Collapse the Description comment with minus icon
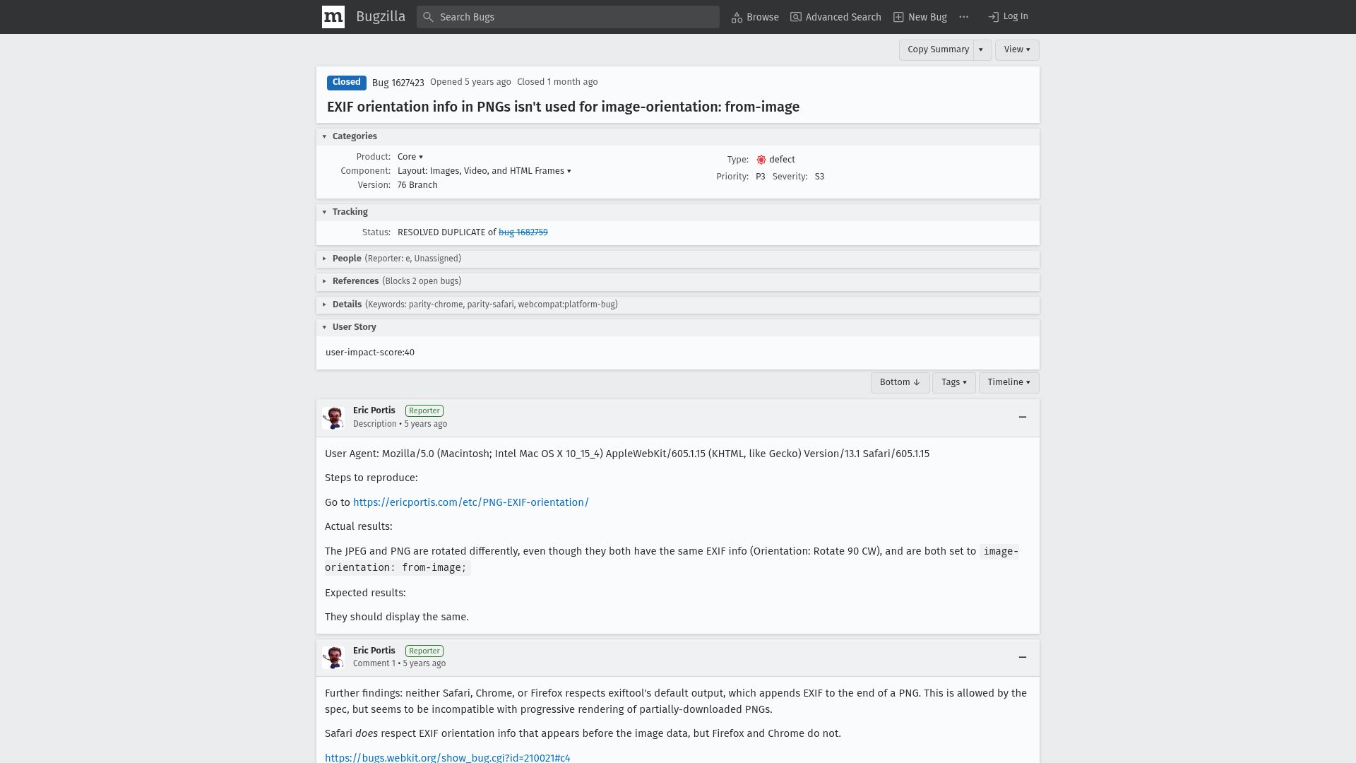This screenshot has width=1356, height=763. tap(1022, 417)
